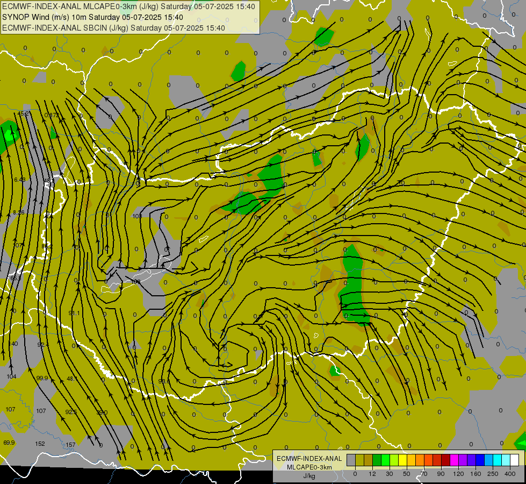Click the legend tick value 30
The width and height of the screenshot is (526, 484).
pos(390,474)
